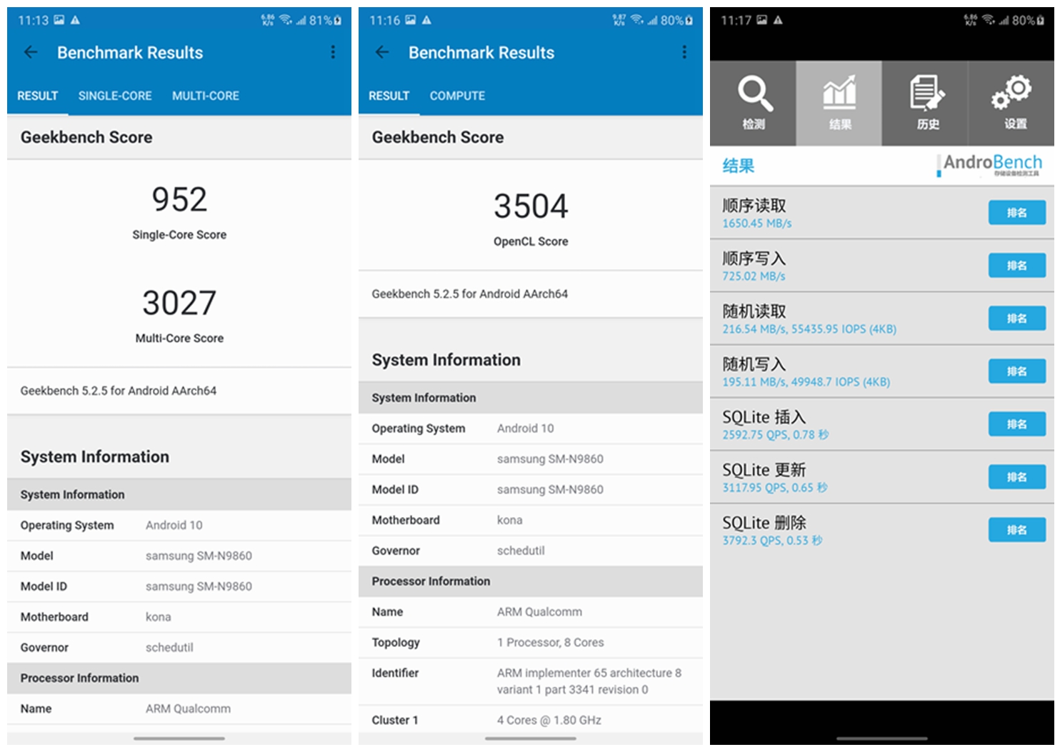
Task: Tap the 725.02 MB/s sequential write value
Action: [x=754, y=276]
